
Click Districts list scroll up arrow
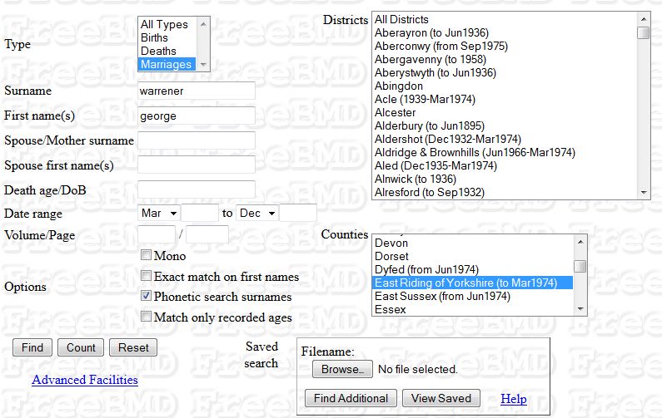point(644,19)
